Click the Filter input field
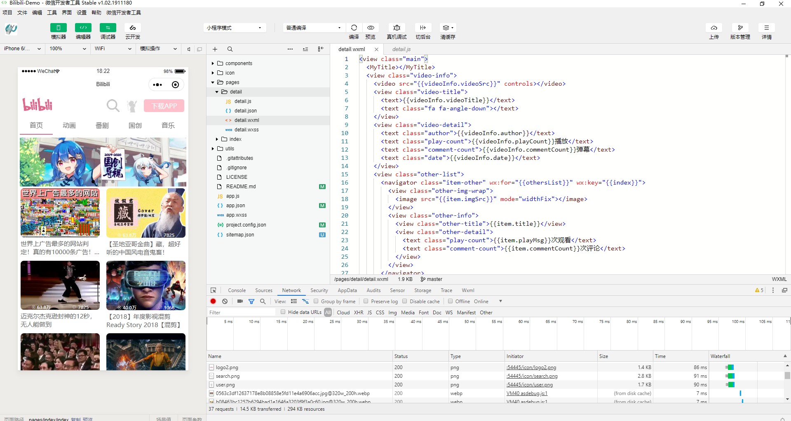 (241, 313)
